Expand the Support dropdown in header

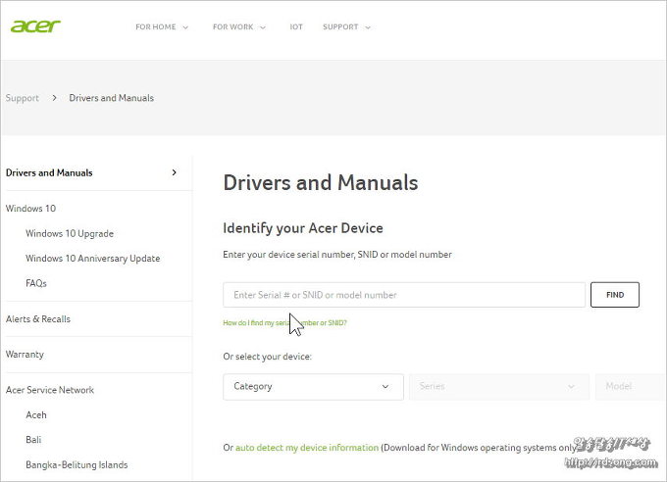[x=346, y=27]
